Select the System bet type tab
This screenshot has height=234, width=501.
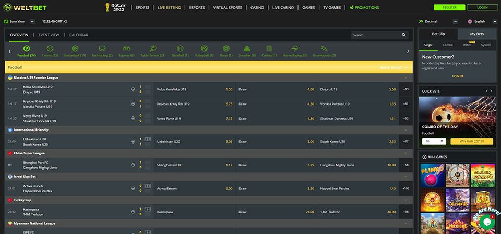[486, 45]
